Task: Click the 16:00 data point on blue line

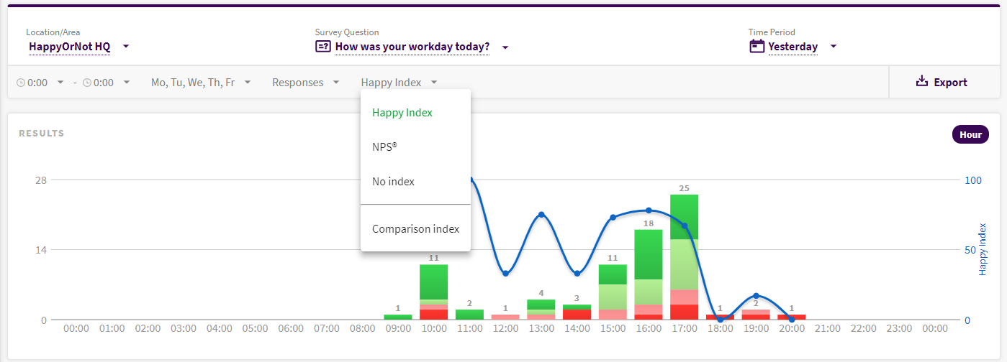Action: 649,210
